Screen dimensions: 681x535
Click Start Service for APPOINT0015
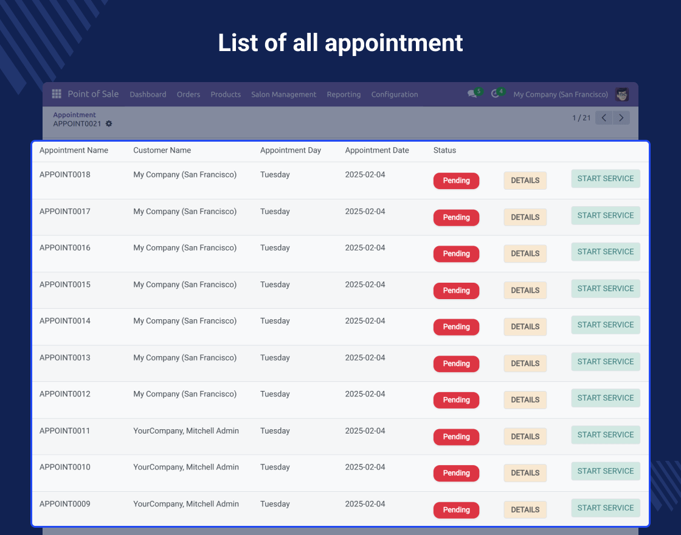click(606, 288)
